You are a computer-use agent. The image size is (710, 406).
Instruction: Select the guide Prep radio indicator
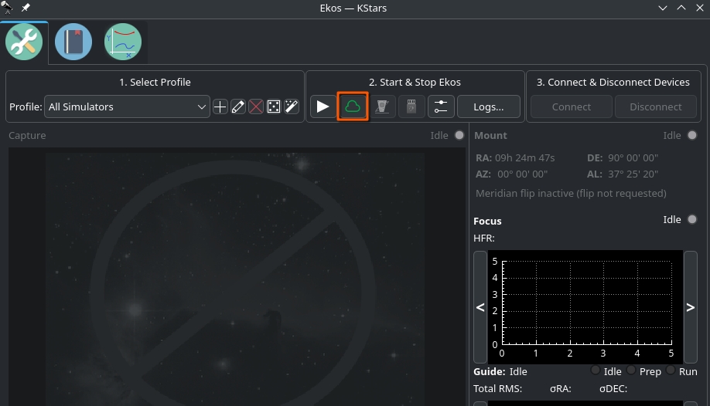(x=631, y=370)
